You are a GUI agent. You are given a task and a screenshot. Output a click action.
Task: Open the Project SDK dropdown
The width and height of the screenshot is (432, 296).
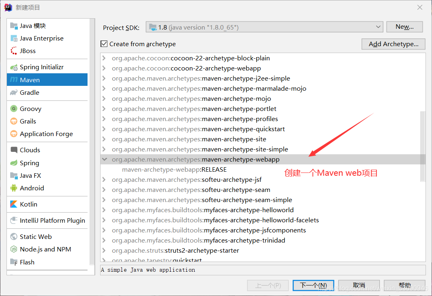pos(265,27)
